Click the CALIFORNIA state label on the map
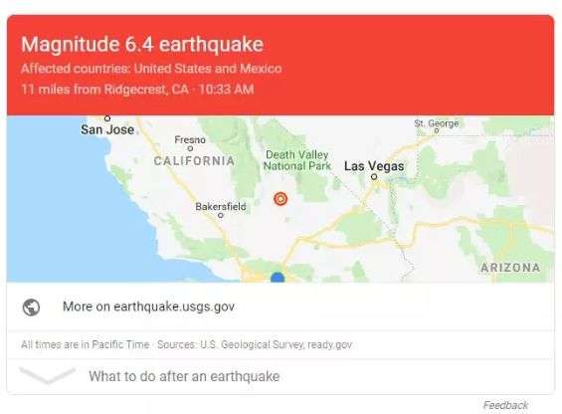Viewport: 562px width, 414px height. [194, 160]
